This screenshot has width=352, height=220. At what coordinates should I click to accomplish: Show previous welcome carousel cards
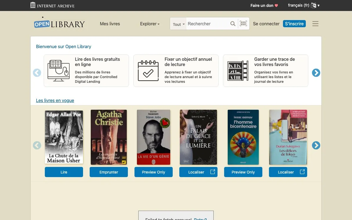point(37,73)
